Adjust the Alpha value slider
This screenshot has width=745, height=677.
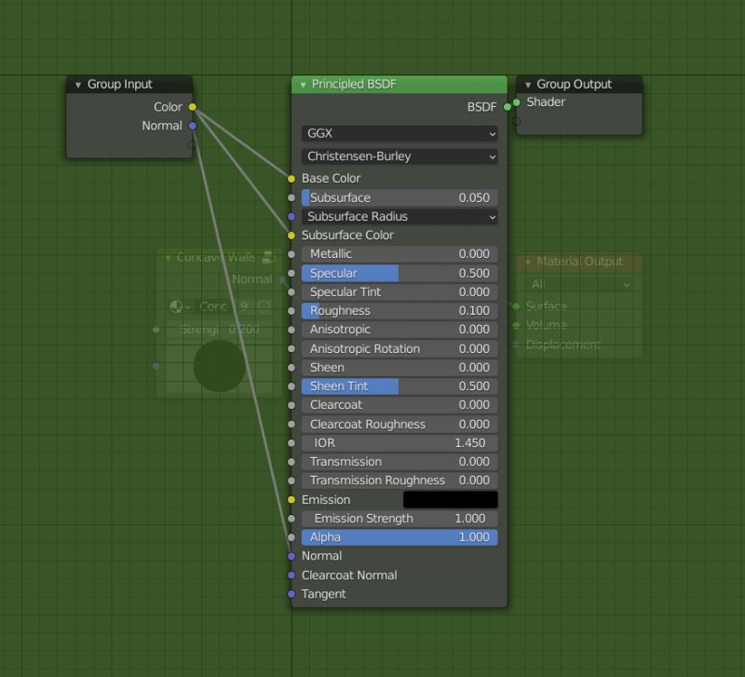pos(400,537)
